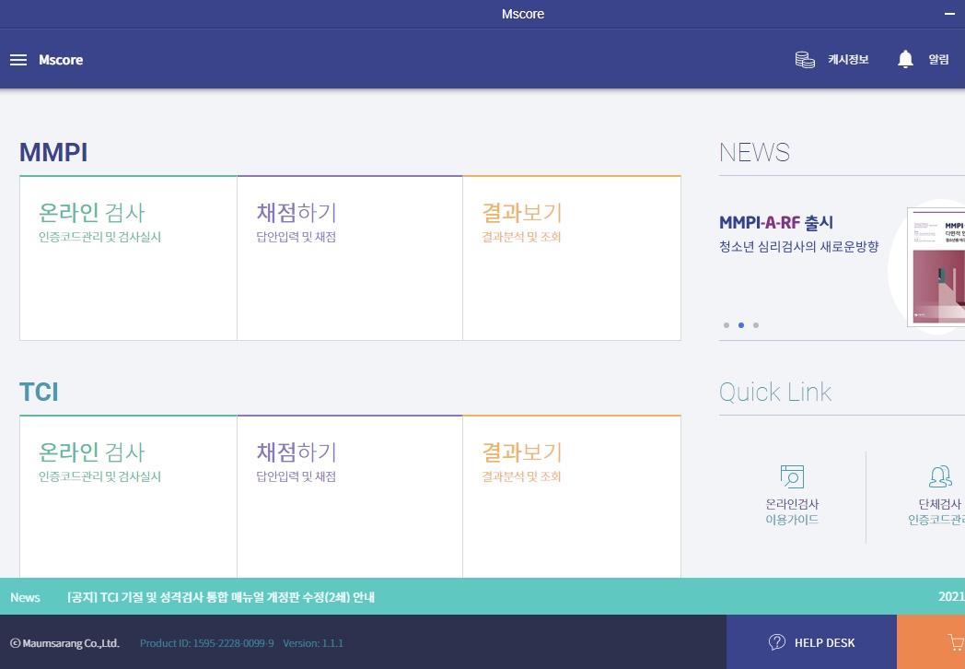Click the notification bell icon
Image resolution: width=965 pixels, height=669 pixels.
point(905,59)
